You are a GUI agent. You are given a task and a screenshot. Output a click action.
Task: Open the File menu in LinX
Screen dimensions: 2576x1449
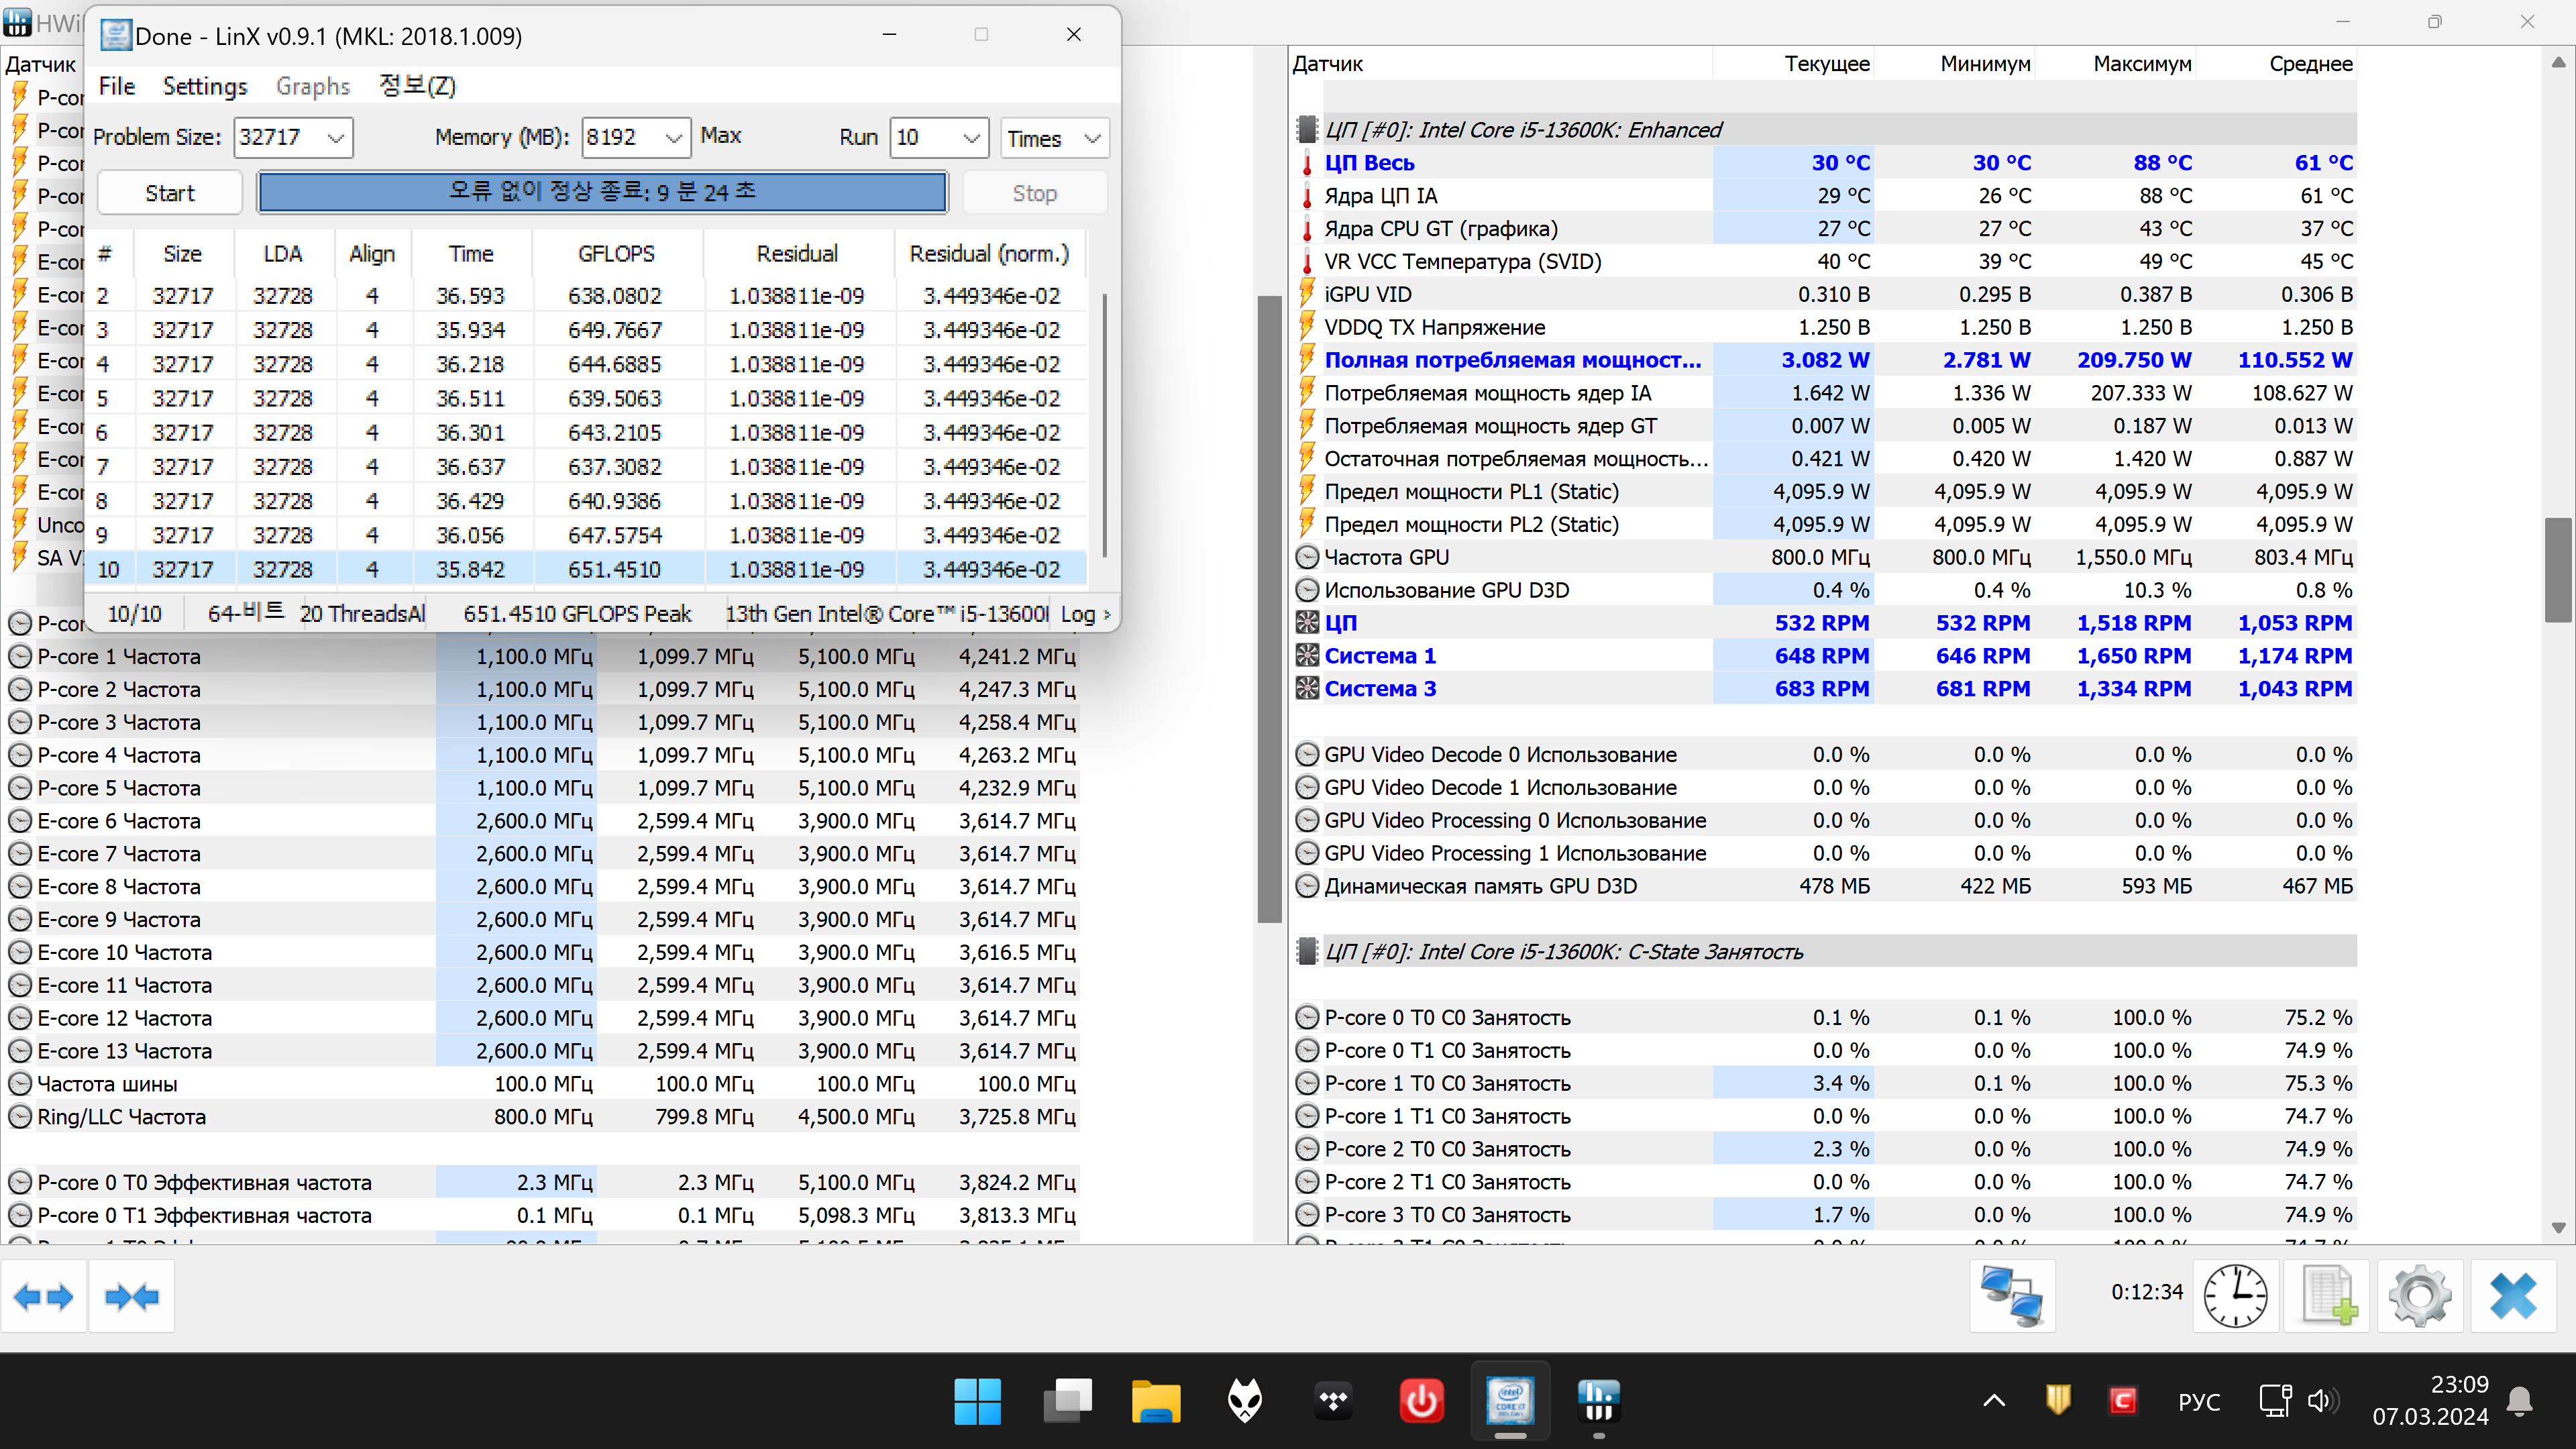[116, 86]
